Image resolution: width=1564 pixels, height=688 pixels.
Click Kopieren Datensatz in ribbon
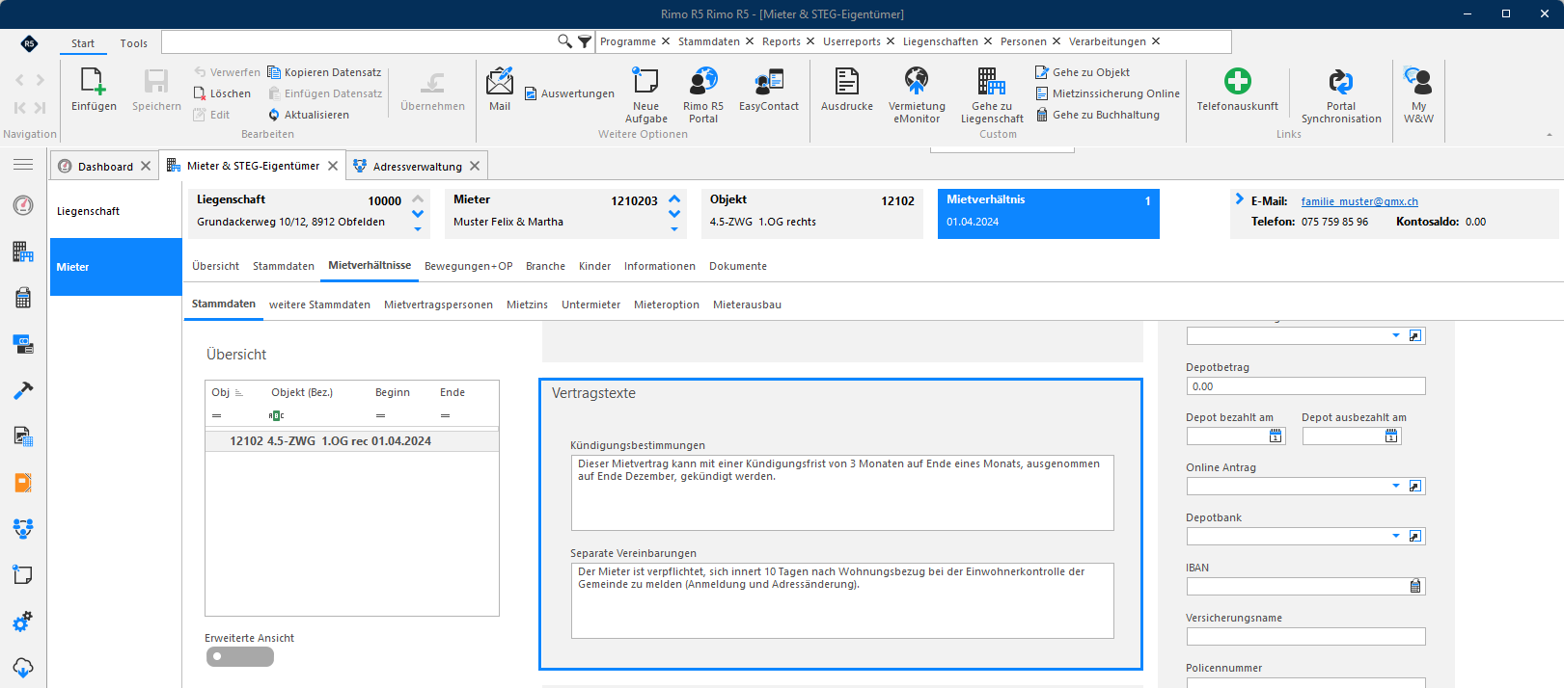[x=324, y=72]
